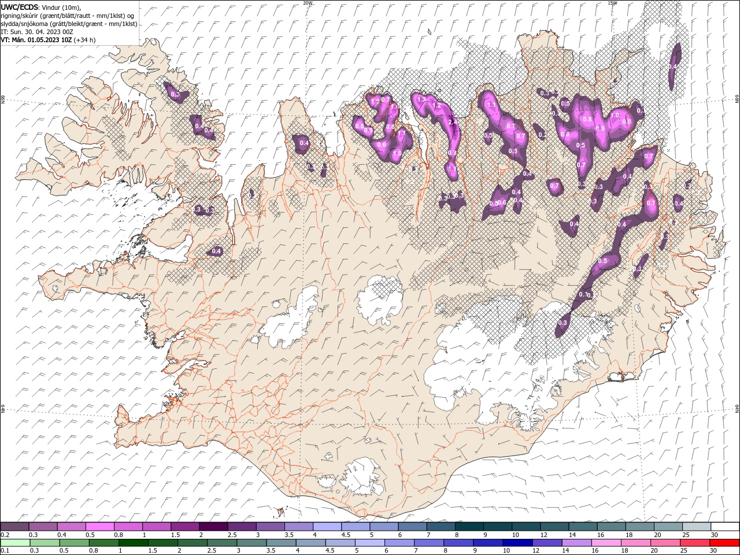This screenshot has width=740, height=555.
Task: Click the '0.1' legend label
Action: 4,551
